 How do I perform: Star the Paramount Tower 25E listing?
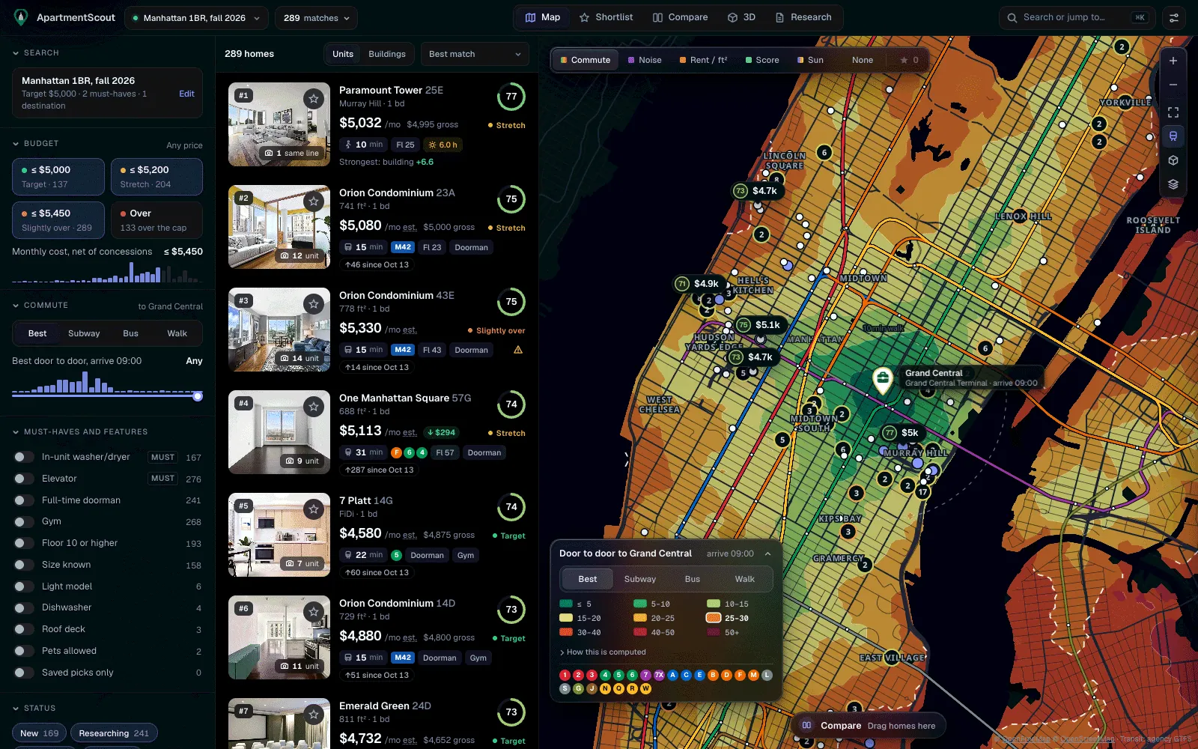314,99
